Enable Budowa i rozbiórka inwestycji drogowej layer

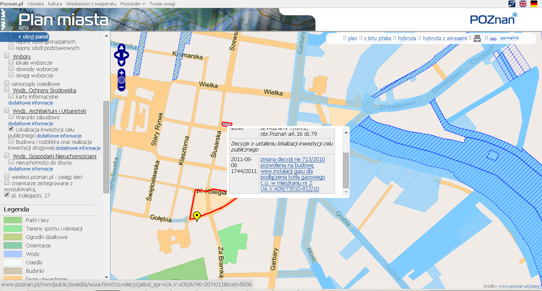point(11,141)
